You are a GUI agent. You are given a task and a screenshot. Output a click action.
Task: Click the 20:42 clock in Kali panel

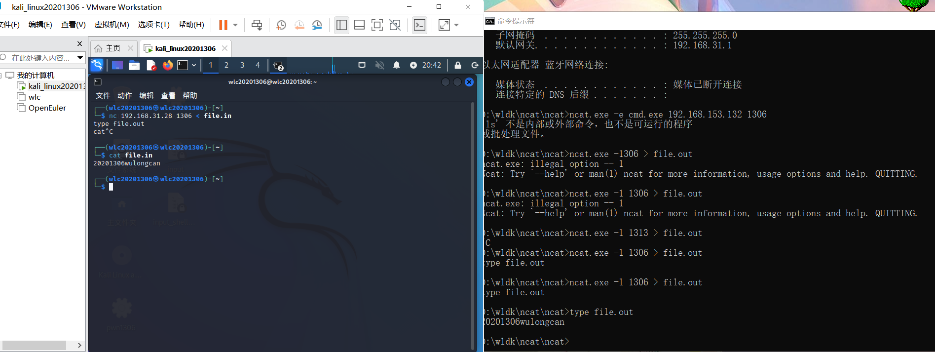coord(432,65)
